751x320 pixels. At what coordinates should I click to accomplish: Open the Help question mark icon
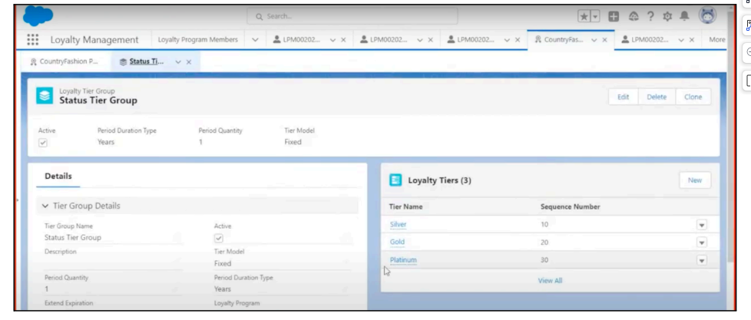(650, 16)
